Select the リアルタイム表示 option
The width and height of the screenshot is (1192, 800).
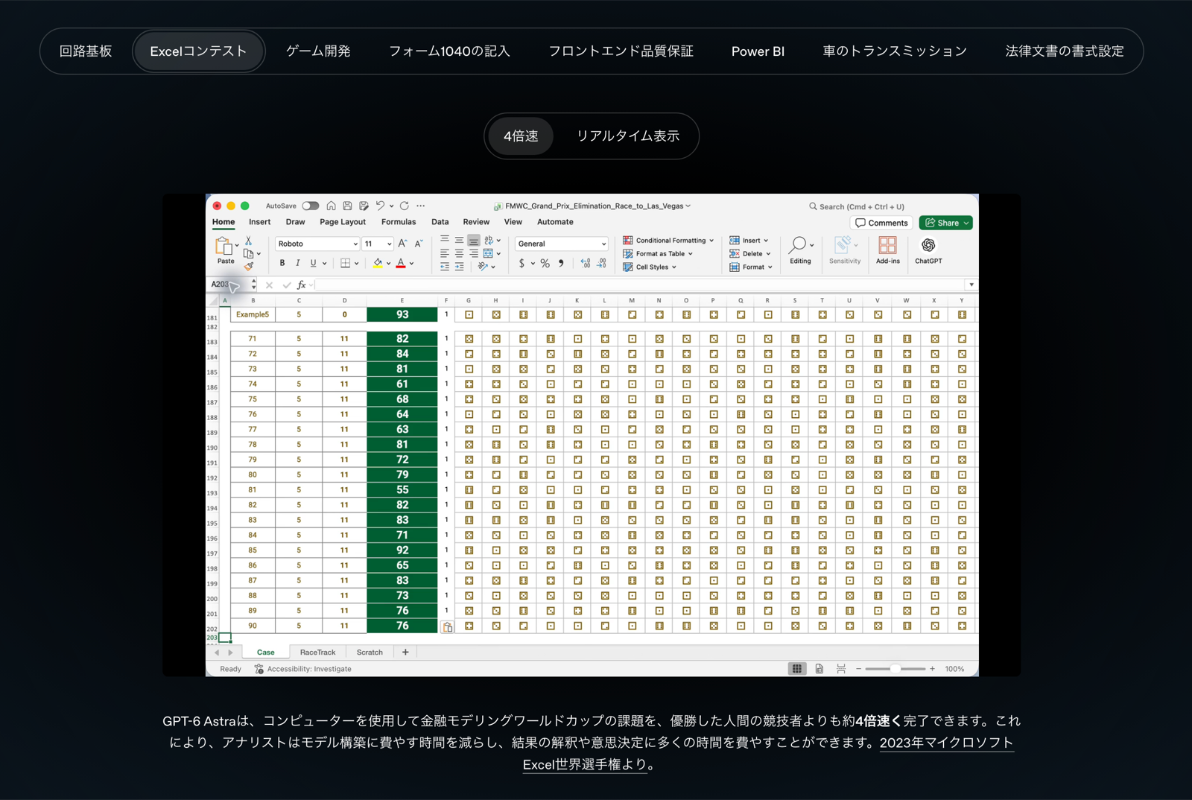pos(628,136)
